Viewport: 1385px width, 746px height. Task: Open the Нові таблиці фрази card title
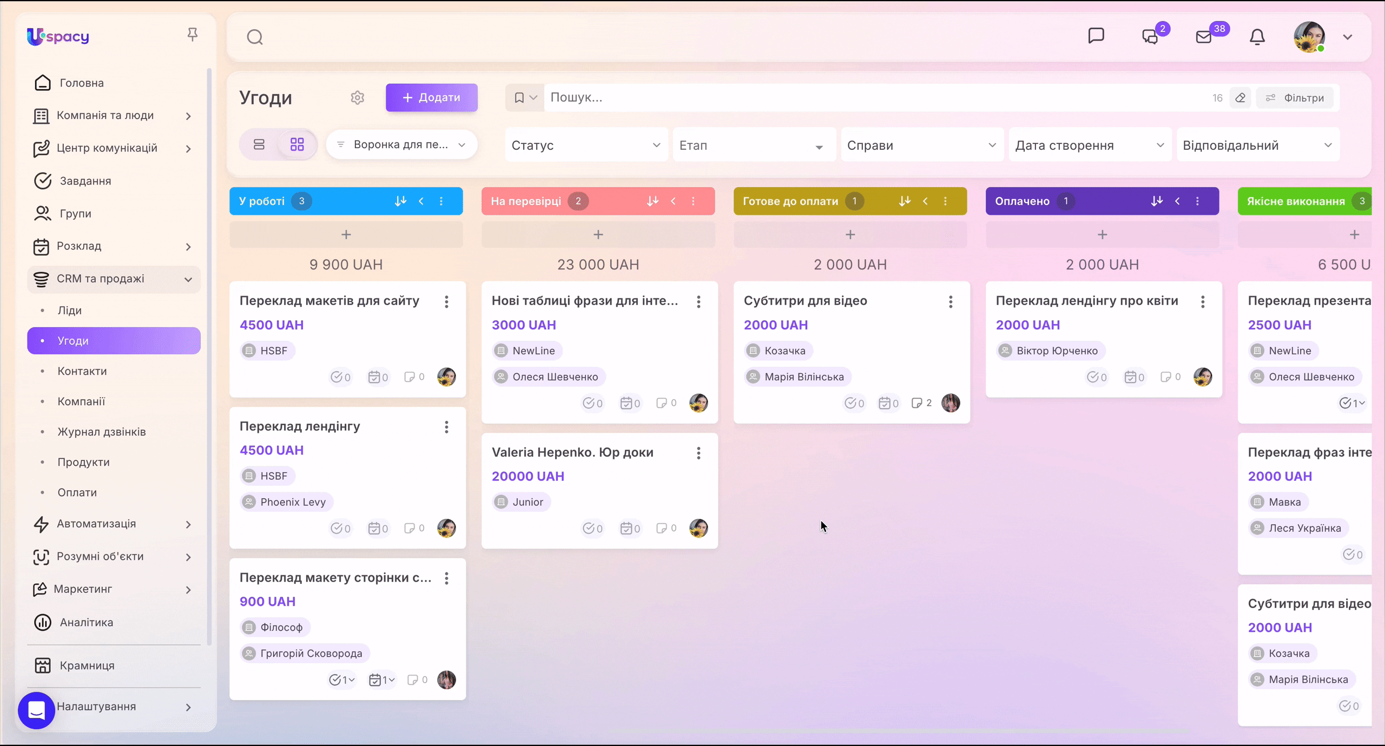coord(584,300)
